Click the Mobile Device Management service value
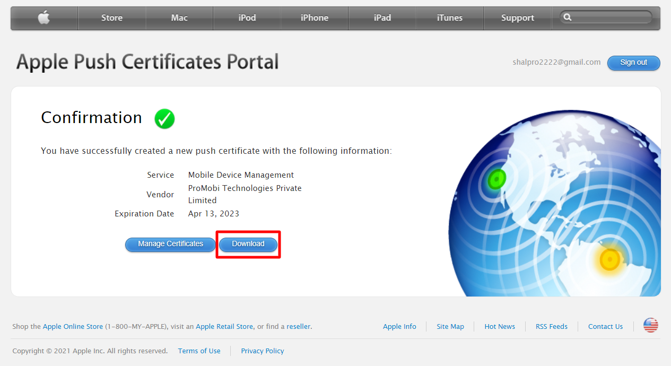 point(241,175)
